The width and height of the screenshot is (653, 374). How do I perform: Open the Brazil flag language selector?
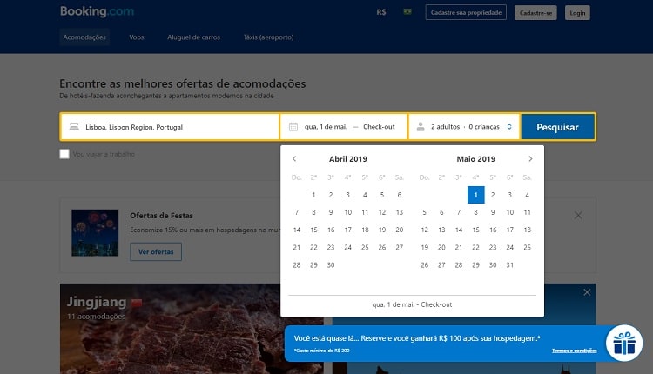point(407,12)
